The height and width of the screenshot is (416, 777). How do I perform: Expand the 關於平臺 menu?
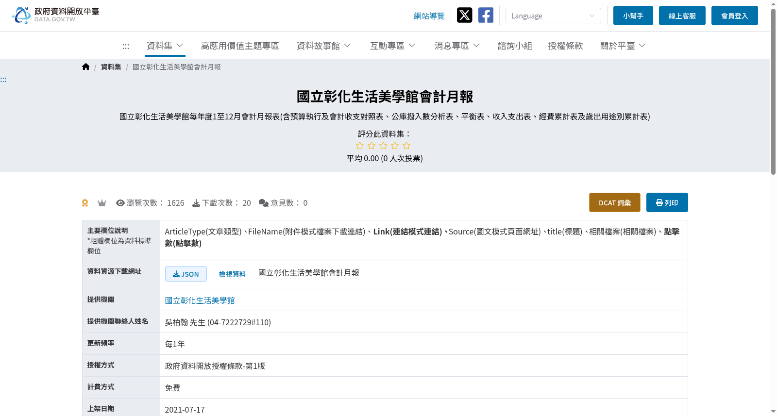[x=623, y=46]
